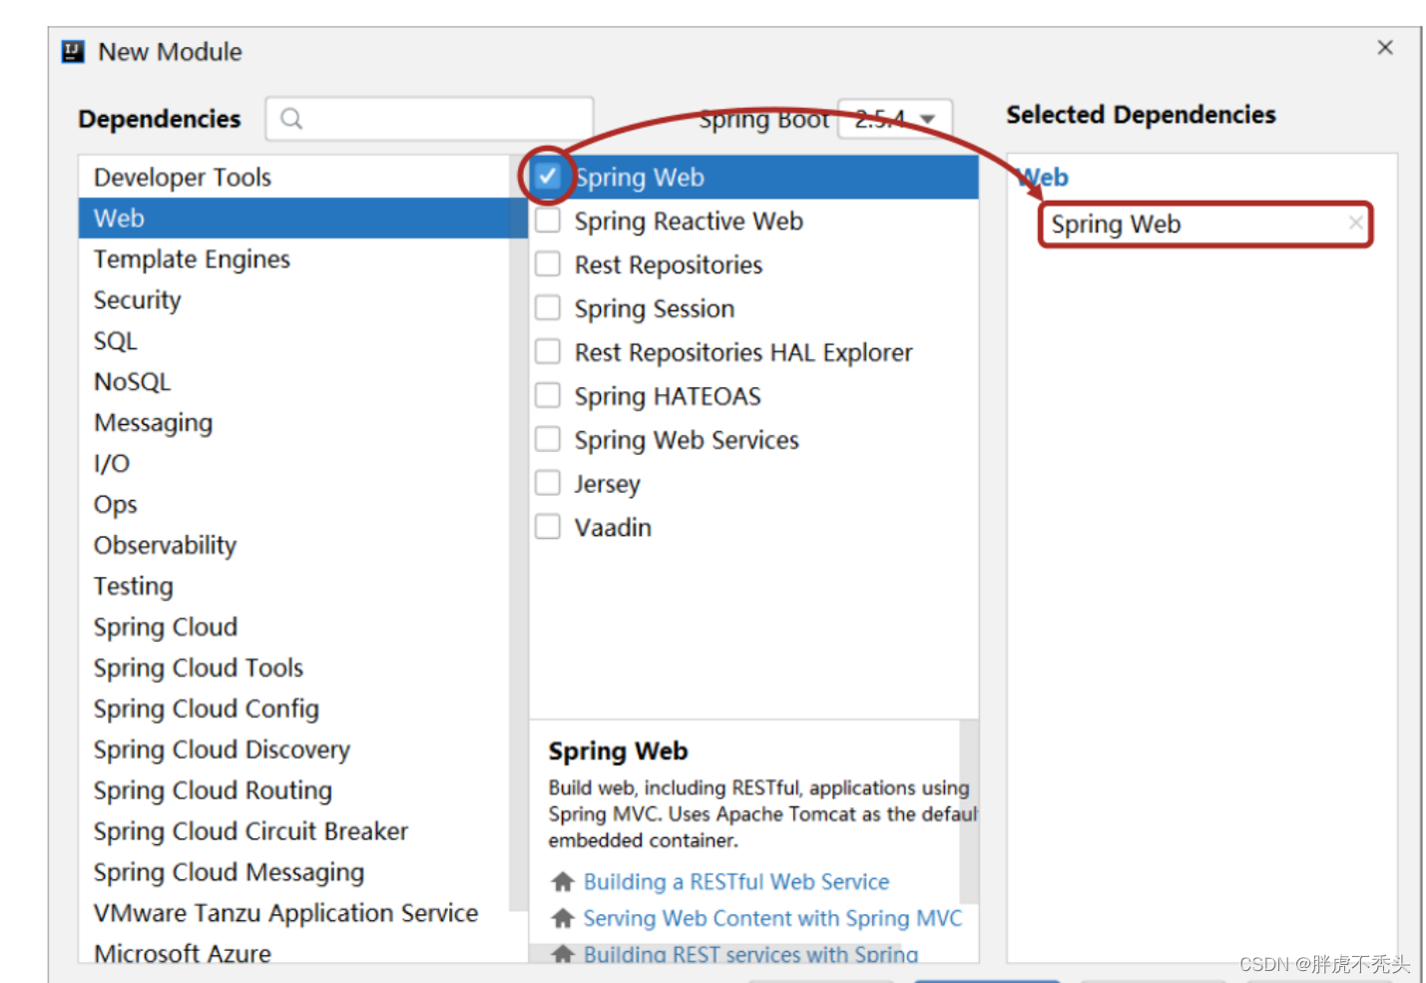
Task: Tick the Spring Web Services checkbox
Action: click(548, 440)
